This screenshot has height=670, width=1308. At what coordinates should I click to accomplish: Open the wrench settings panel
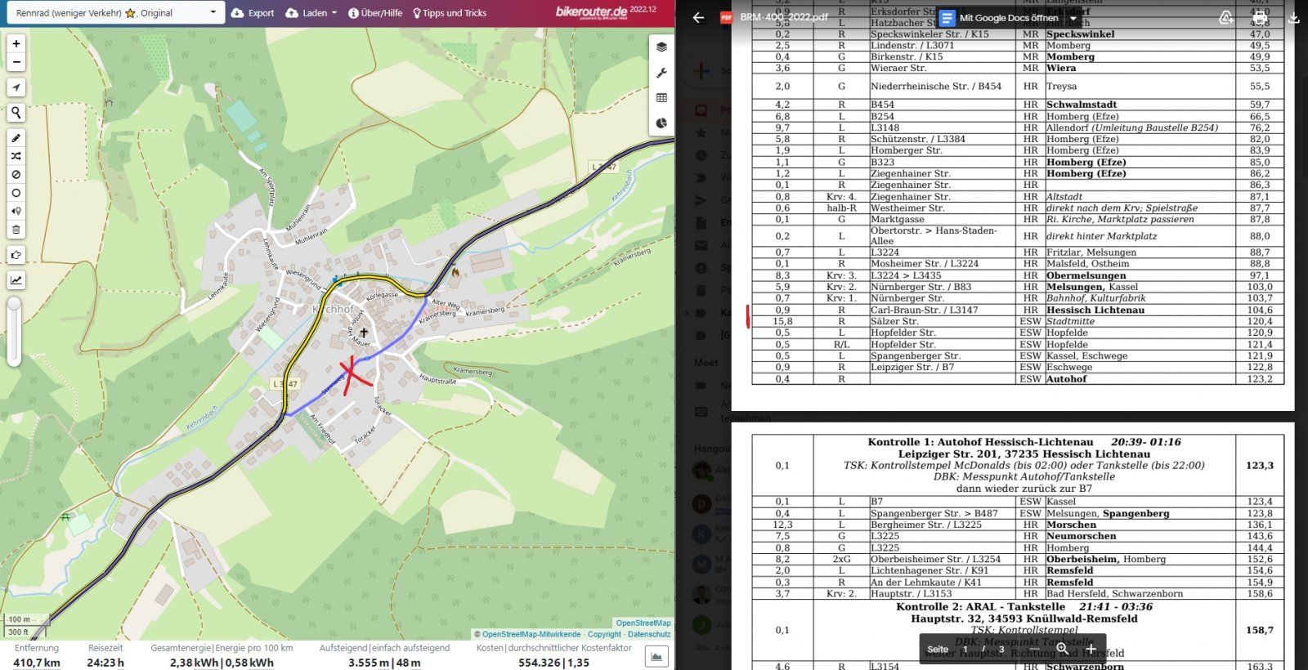click(661, 74)
